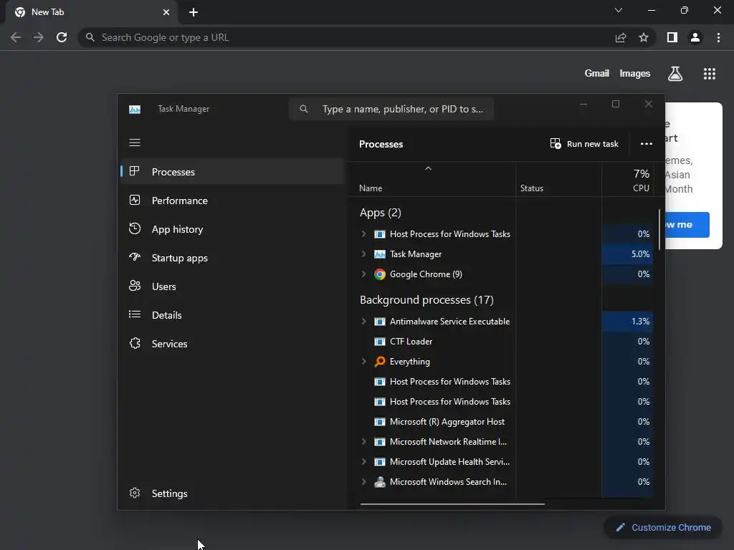Sort processes by the Name column

coord(432,180)
